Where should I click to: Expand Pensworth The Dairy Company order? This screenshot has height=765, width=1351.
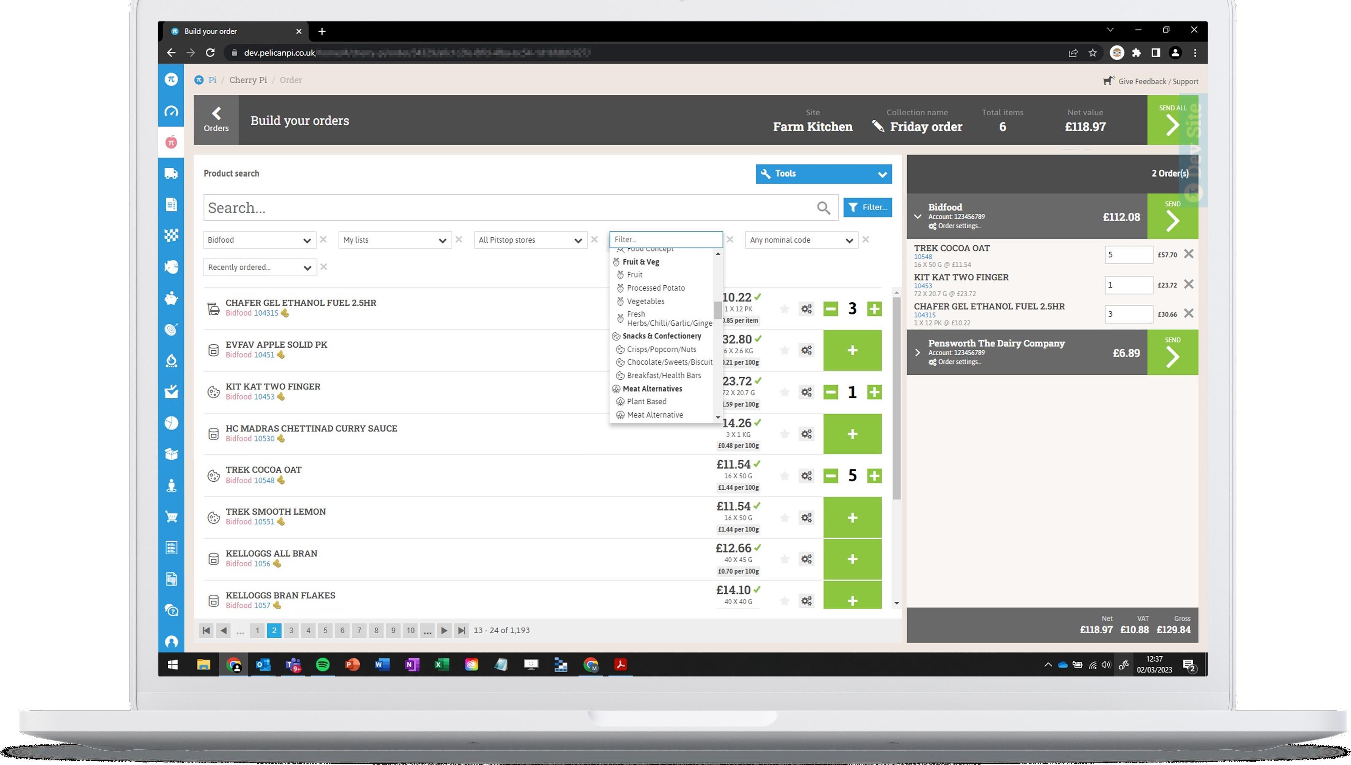point(918,352)
